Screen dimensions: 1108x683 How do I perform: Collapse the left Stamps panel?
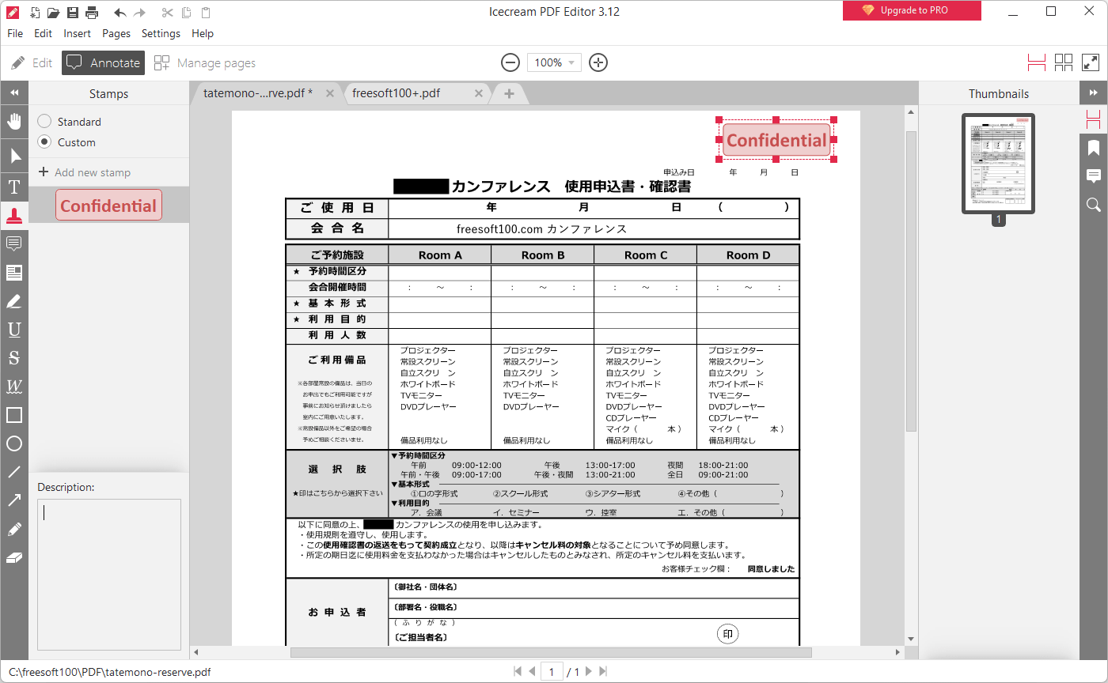(x=14, y=93)
